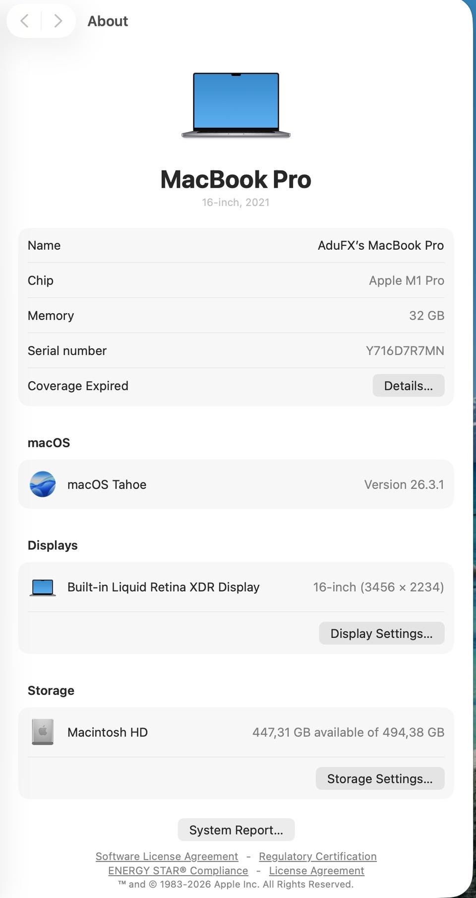
Task: Open the ENERGY STAR Compliance link
Action: click(178, 871)
